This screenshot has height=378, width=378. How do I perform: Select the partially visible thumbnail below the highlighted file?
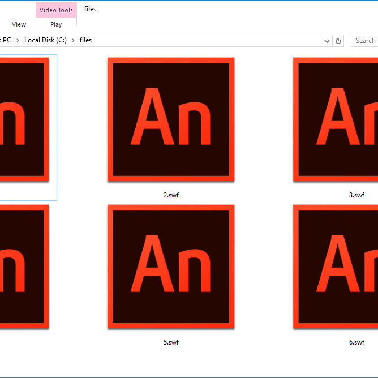coord(24,267)
